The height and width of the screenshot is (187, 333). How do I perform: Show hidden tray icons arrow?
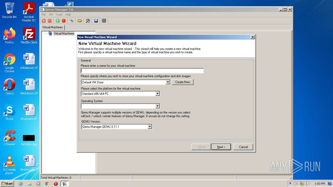[290, 184]
